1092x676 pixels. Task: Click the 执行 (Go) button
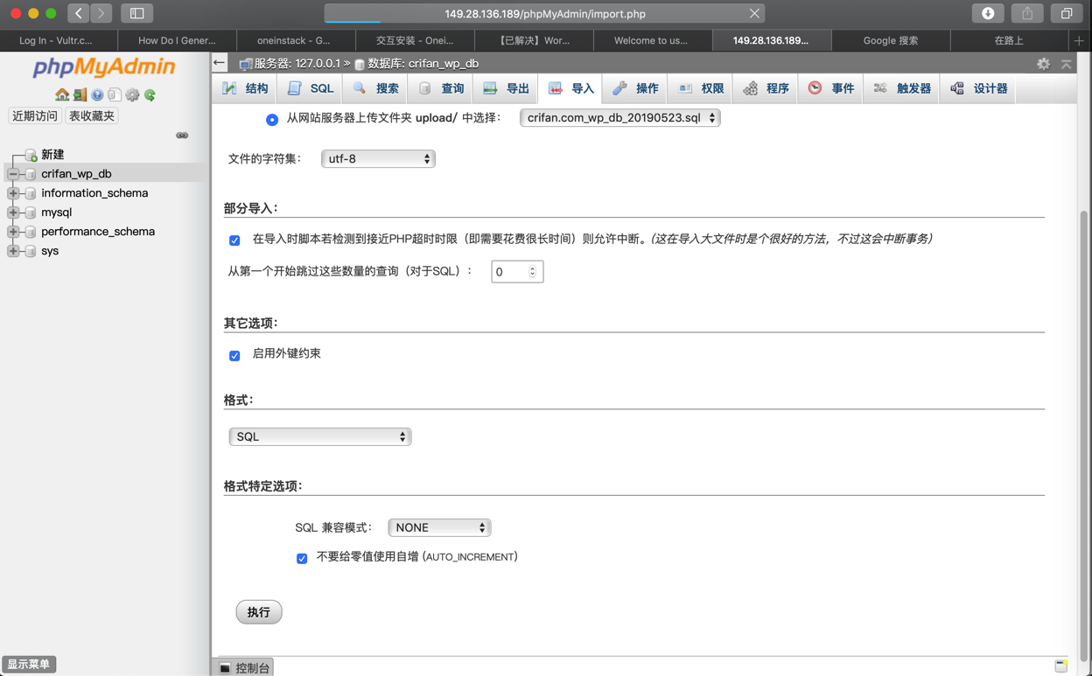point(259,612)
